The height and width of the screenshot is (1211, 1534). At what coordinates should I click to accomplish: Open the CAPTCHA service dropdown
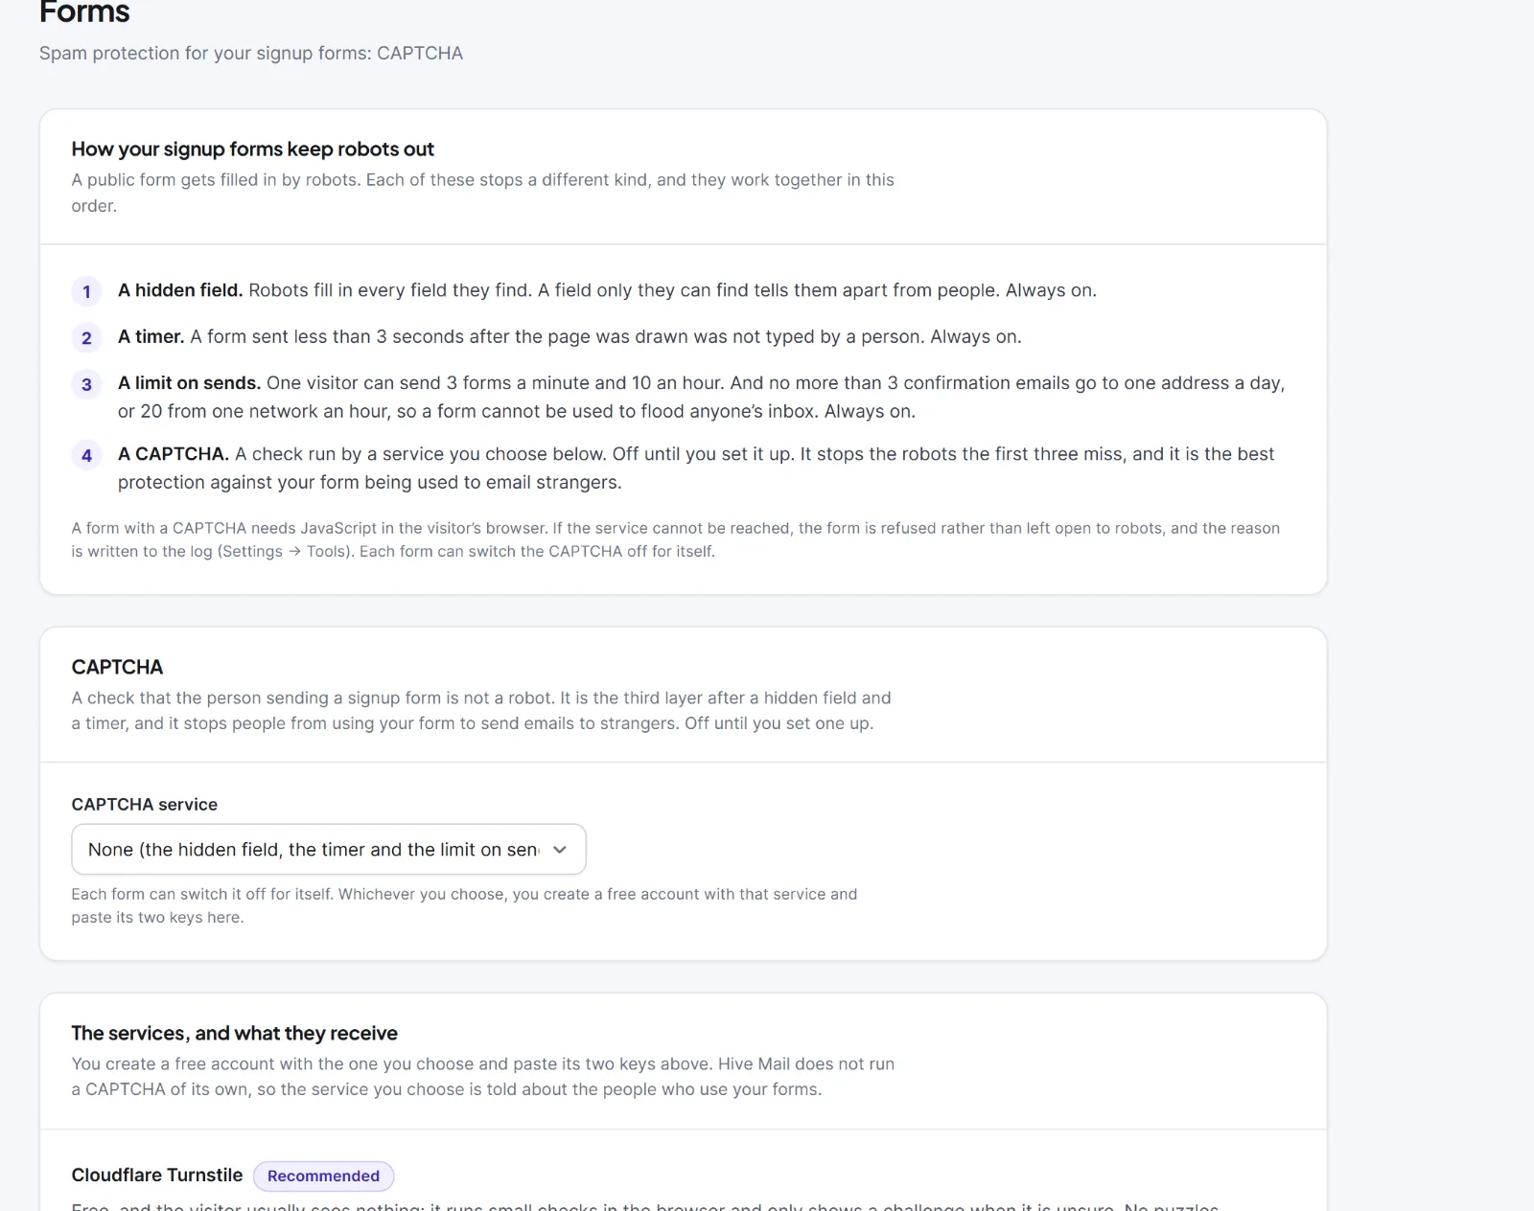[328, 849]
